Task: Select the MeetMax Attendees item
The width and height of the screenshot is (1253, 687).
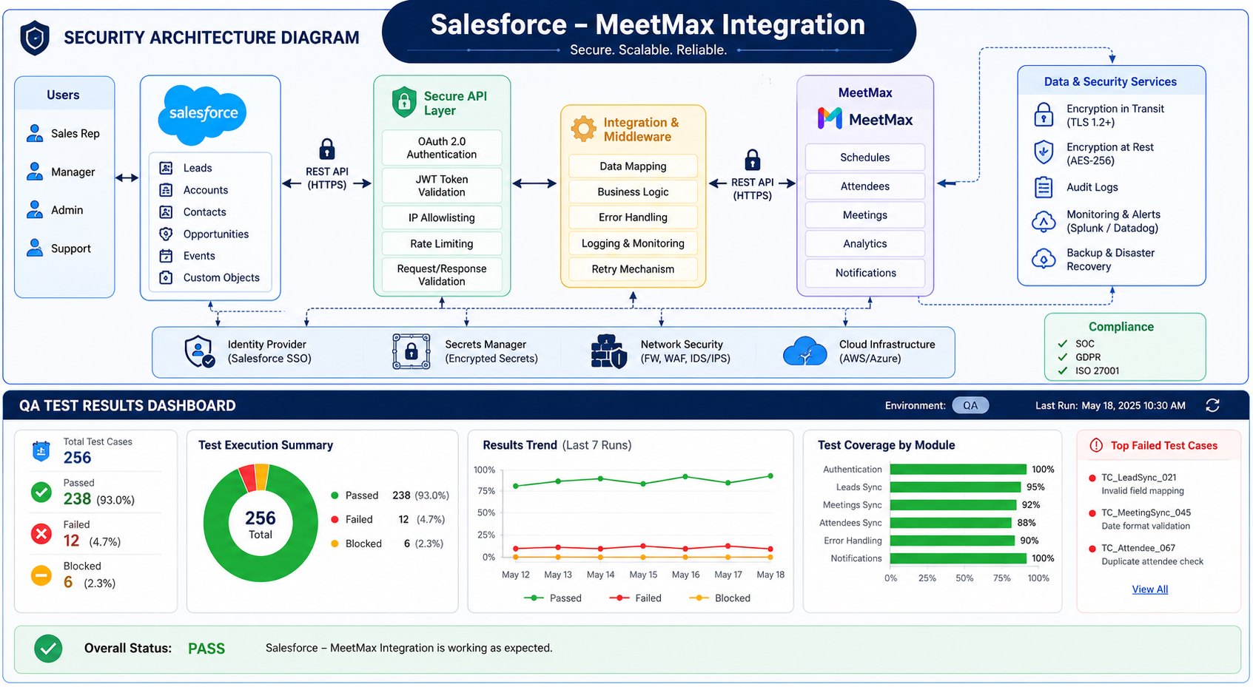Action: pyautogui.click(x=865, y=186)
